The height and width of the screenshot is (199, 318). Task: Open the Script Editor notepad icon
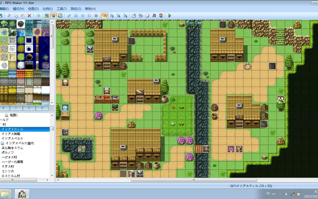[x=147, y=16]
